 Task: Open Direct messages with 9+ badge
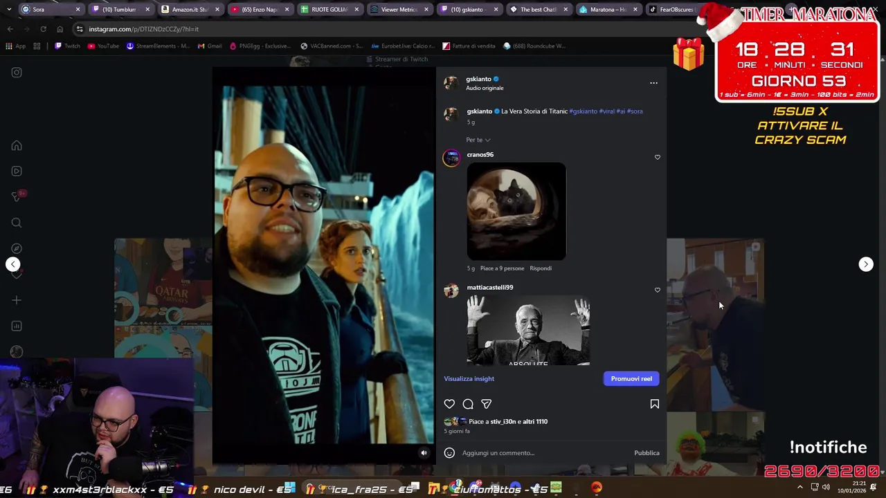click(x=17, y=197)
